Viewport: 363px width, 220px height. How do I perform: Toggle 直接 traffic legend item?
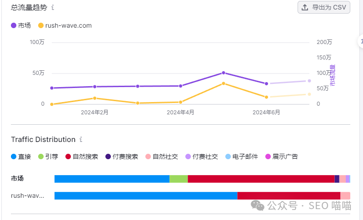[x=21, y=156]
